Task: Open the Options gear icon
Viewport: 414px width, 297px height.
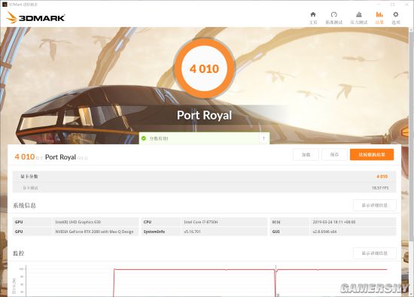Action: [x=395, y=14]
